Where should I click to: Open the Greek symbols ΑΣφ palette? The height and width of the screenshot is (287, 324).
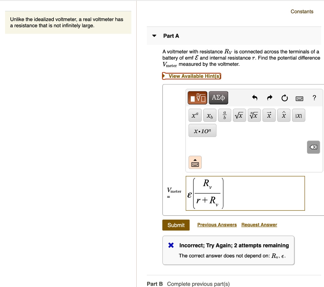pyautogui.click(x=218, y=98)
